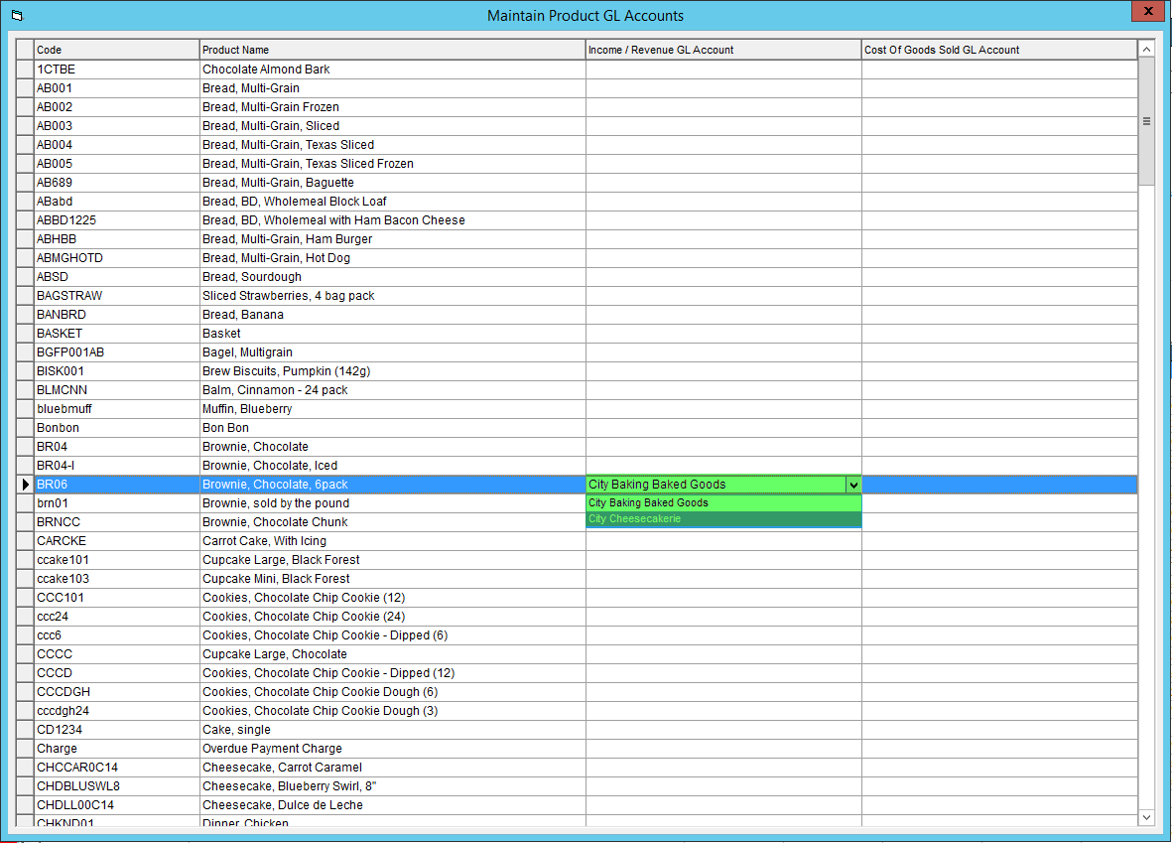Click Brownie, Chocolate Chunk product name
Viewport: 1172px width, 843px height.
point(392,522)
